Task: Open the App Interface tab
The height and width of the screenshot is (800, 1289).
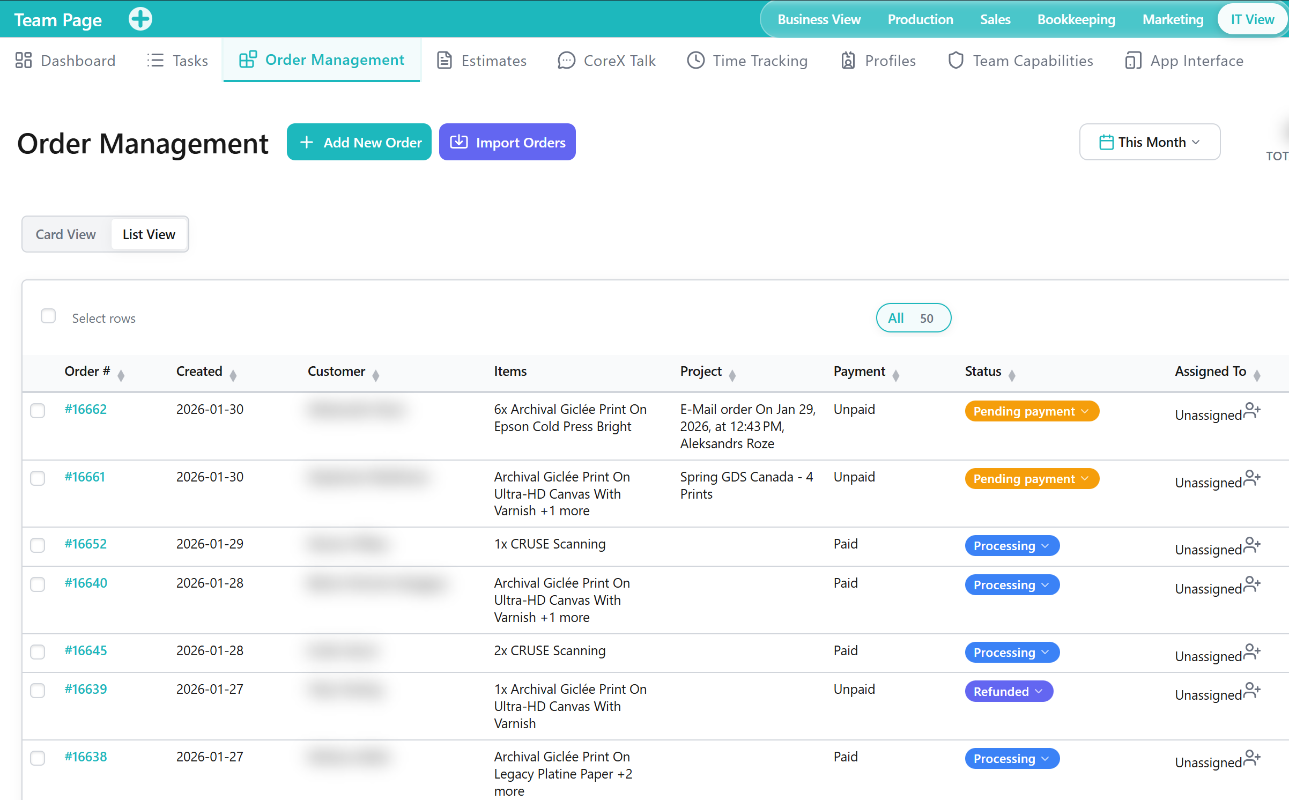Action: pos(1184,61)
